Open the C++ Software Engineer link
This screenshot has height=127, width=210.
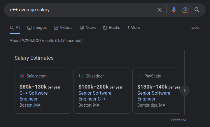point(34,96)
